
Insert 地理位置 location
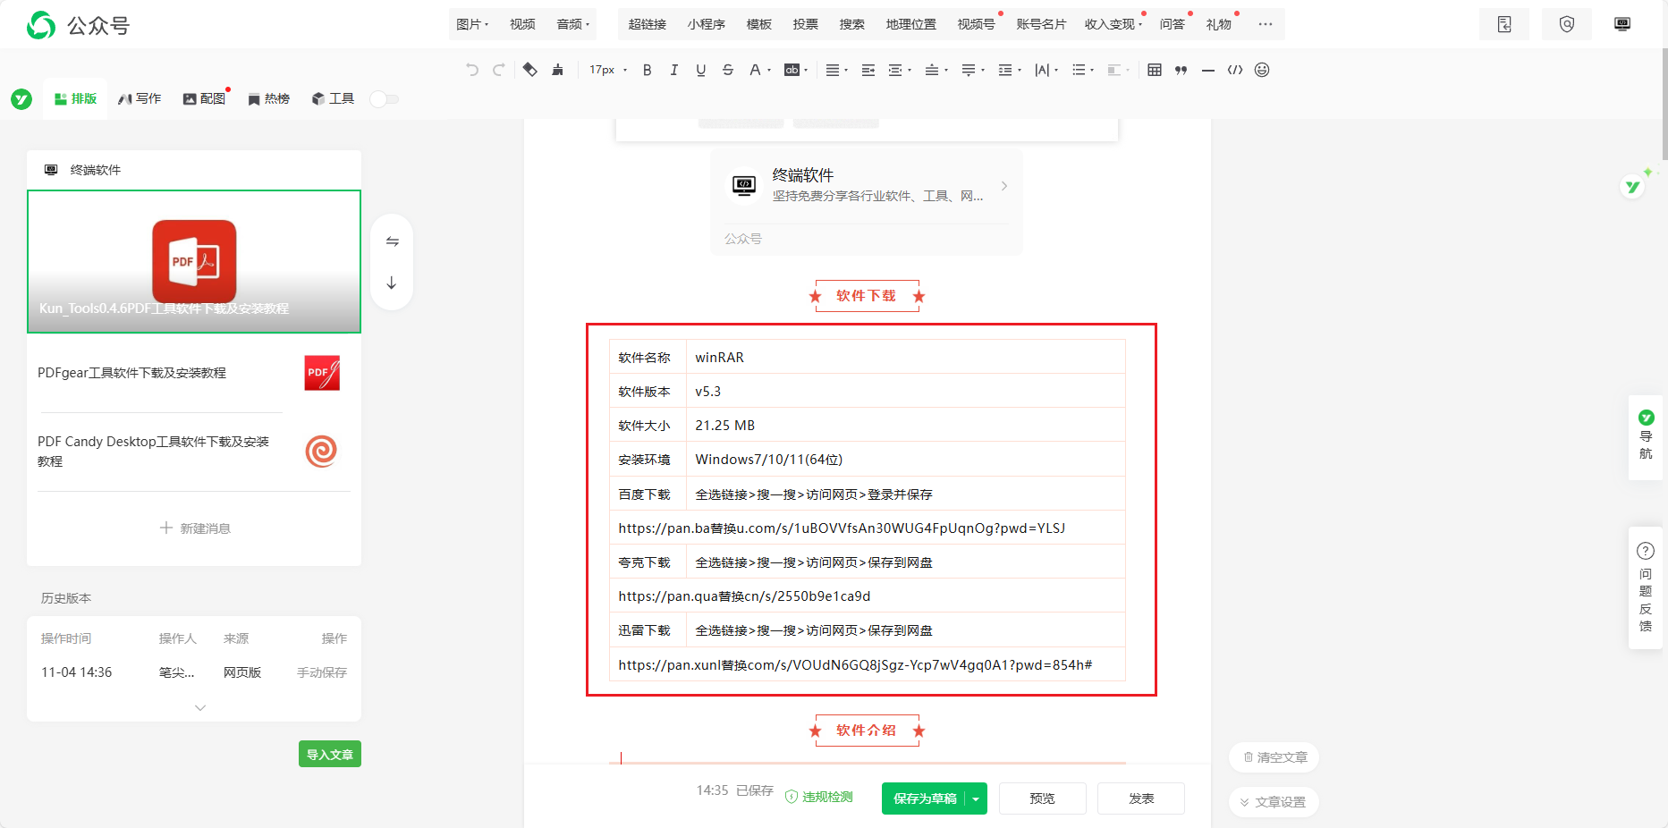911,24
